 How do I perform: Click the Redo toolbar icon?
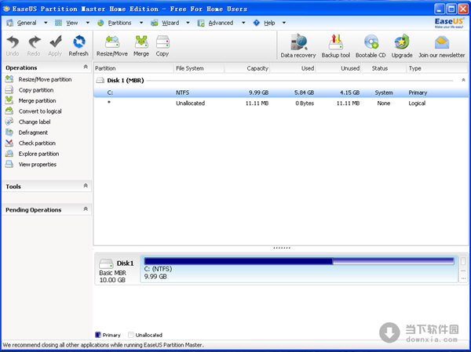[34, 45]
